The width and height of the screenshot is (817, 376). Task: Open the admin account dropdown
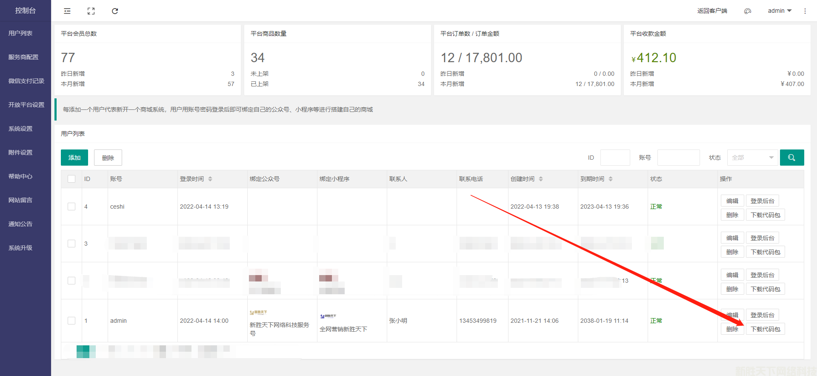(x=779, y=11)
